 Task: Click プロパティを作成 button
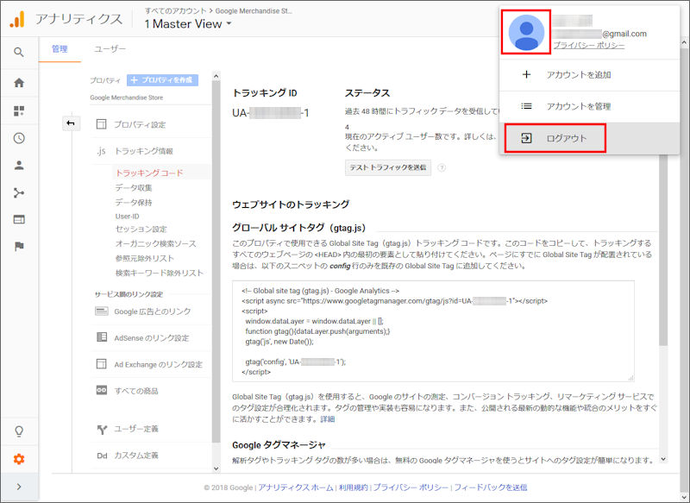click(x=162, y=80)
